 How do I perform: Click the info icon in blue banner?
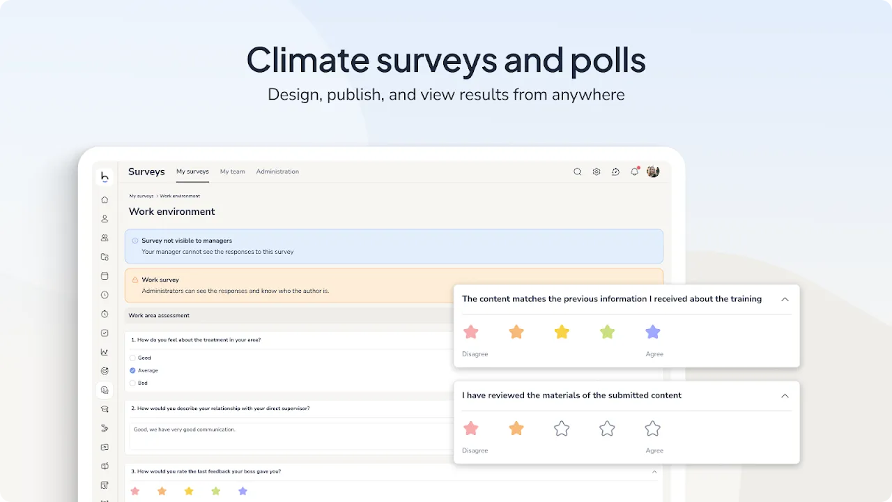point(135,241)
